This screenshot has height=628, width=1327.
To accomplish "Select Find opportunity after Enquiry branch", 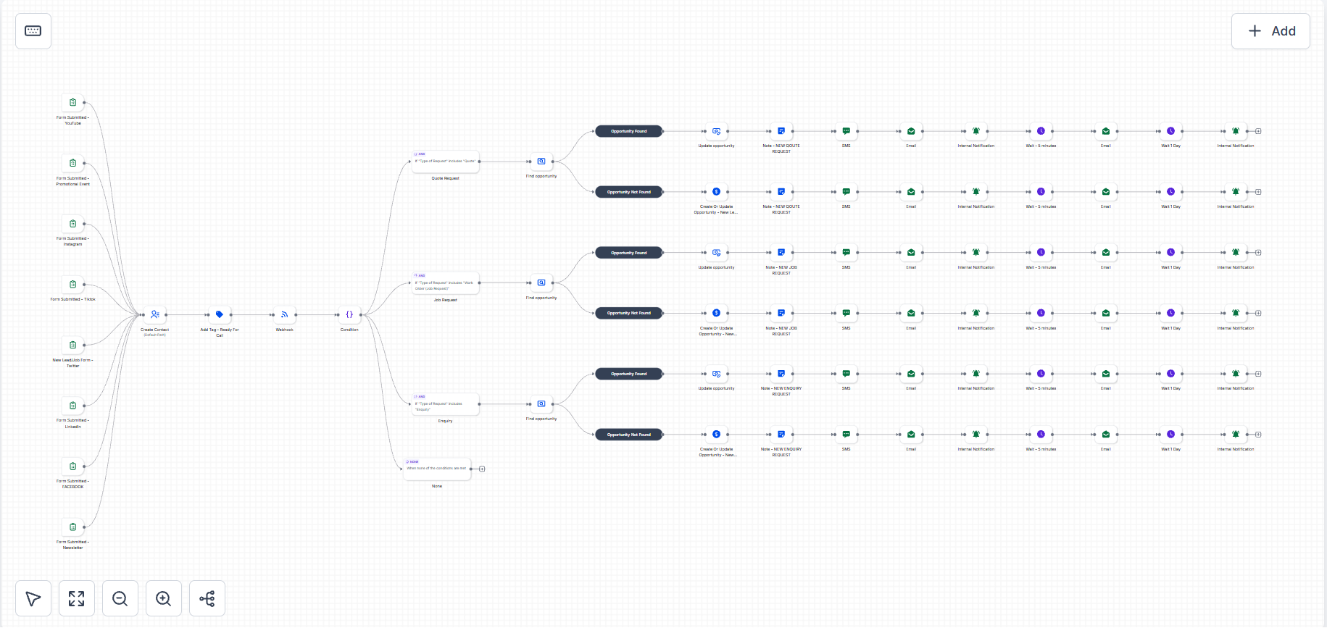I will 541,404.
